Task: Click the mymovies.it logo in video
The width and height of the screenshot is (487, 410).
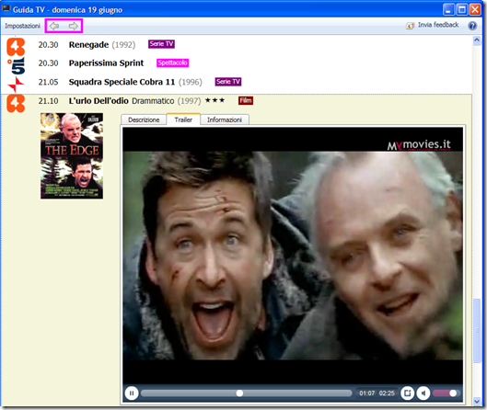Action: tap(419, 144)
